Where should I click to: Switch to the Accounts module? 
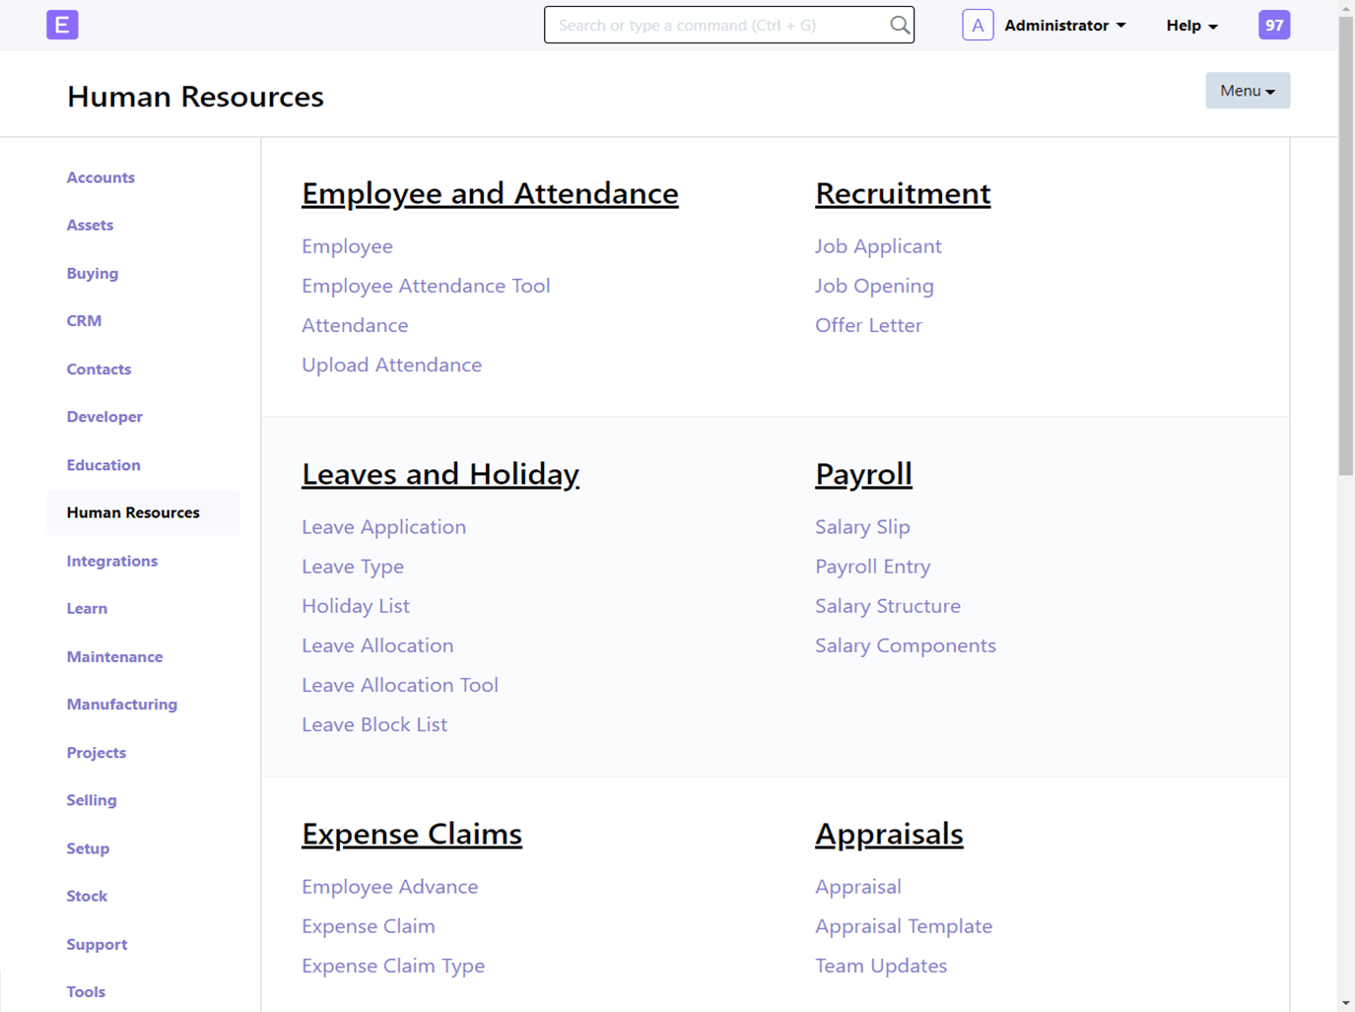101,177
